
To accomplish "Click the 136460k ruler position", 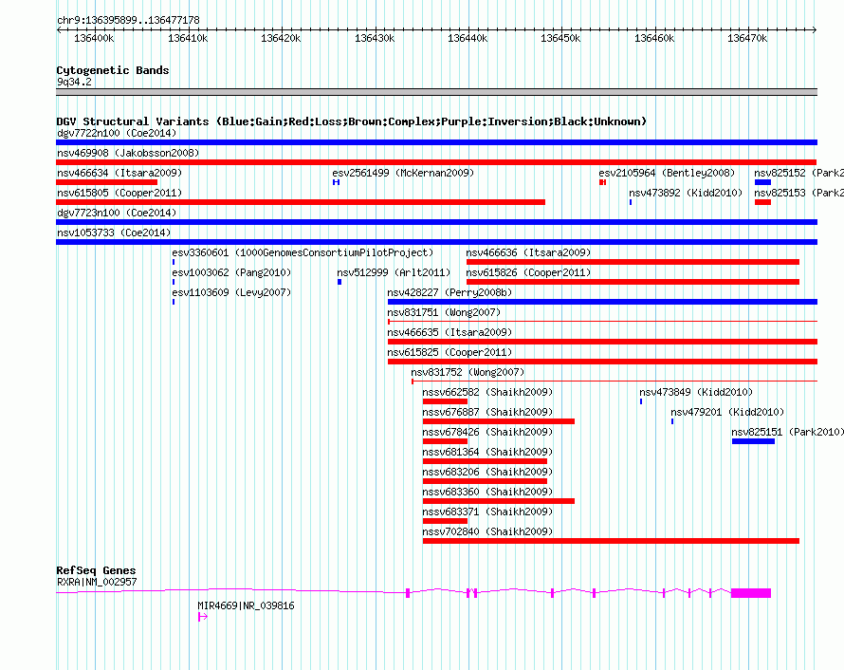I will coord(654,38).
